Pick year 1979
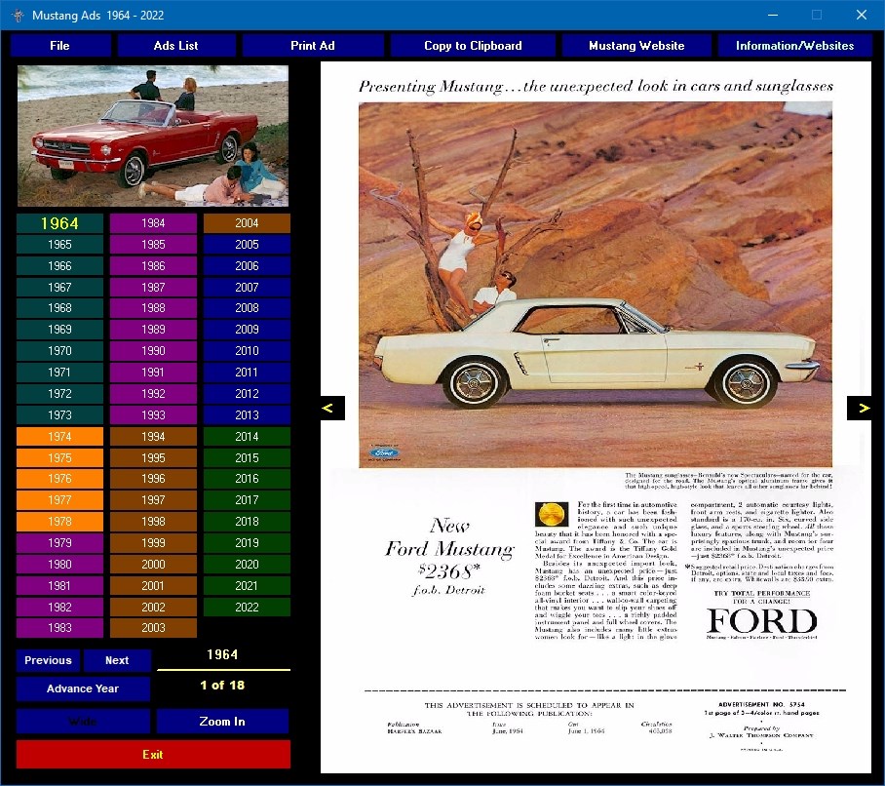This screenshot has width=885, height=786. (x=59, y=543)
